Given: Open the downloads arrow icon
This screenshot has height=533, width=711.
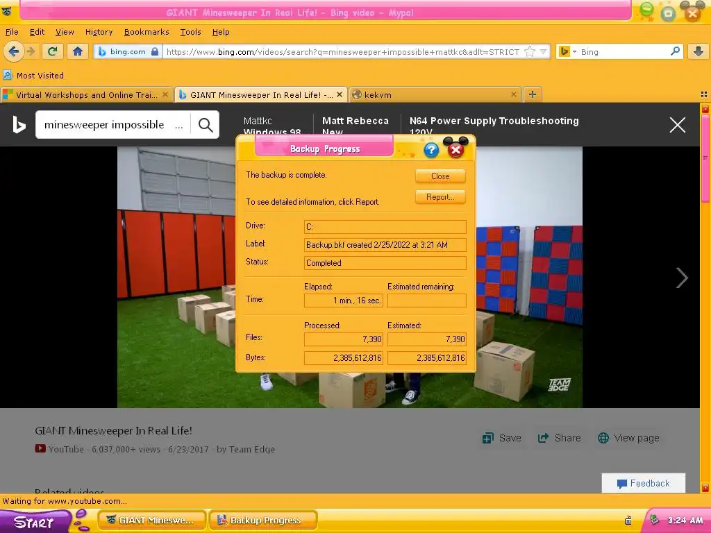Looking at the screenshot, I should (x=699, y=51).
